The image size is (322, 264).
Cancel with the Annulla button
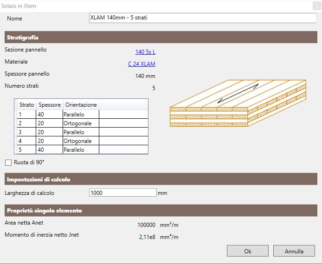[x=294, y=251]
